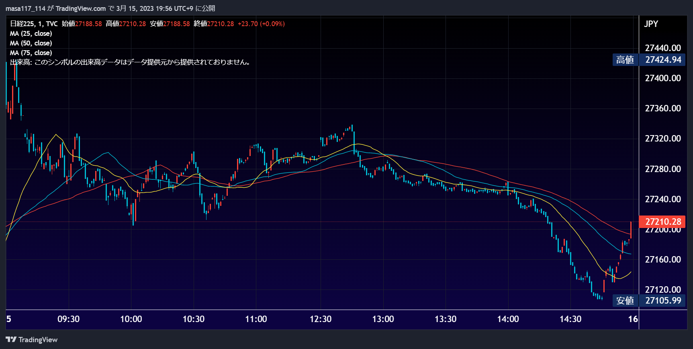Click the 27360.00 price axis label
693x349 pixels.
pos(663,108)
